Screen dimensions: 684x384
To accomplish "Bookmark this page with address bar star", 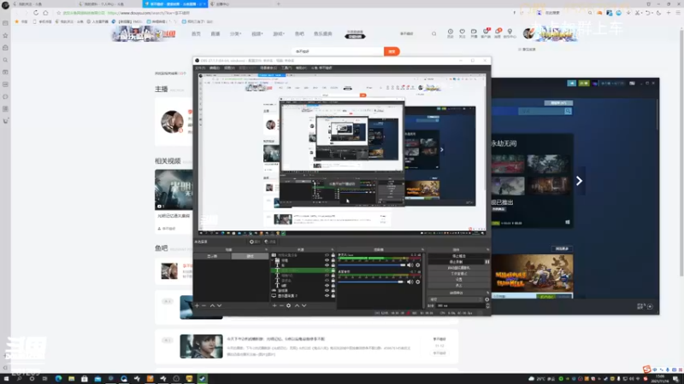I will tap(58, 13).
